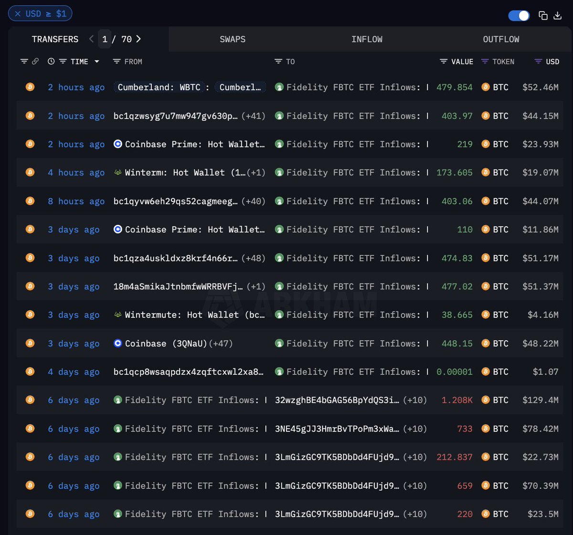Click the Coinbase Prime logo on the $11.86M row
This screenshot has width=573, height=535.
[x=118, y=230]
